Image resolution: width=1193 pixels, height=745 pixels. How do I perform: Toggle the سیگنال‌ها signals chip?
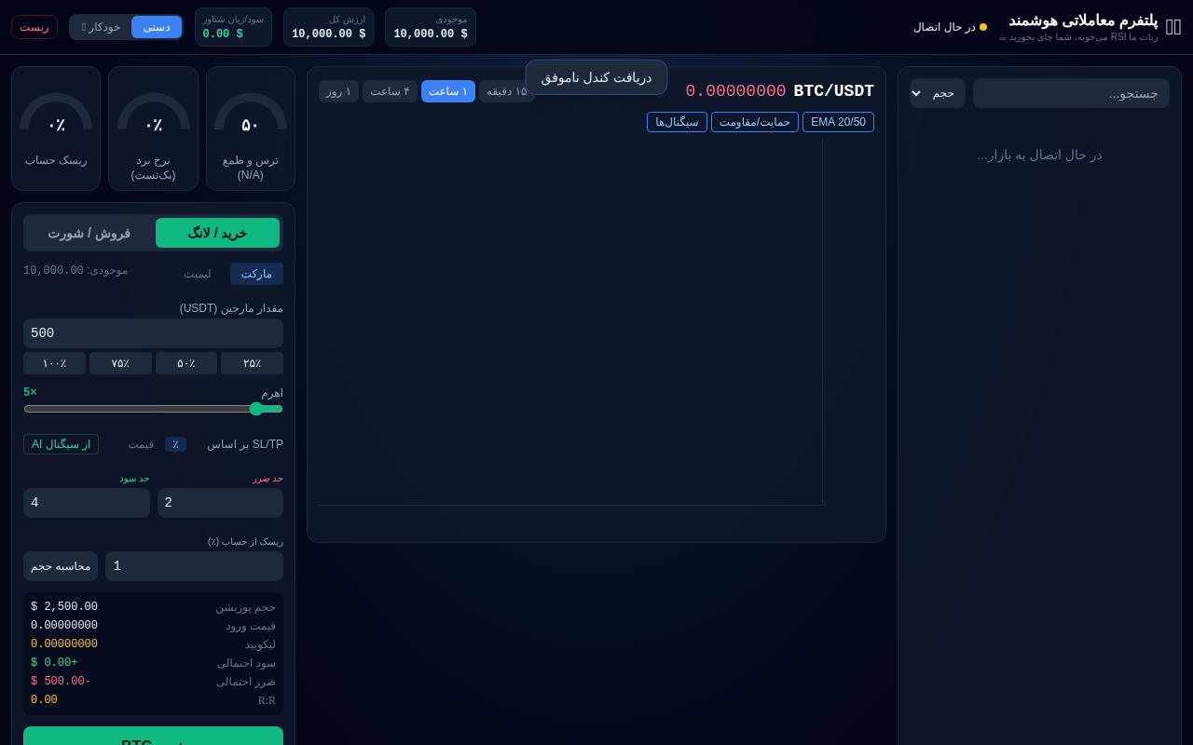pyautogui.click(x=677, y=122)
